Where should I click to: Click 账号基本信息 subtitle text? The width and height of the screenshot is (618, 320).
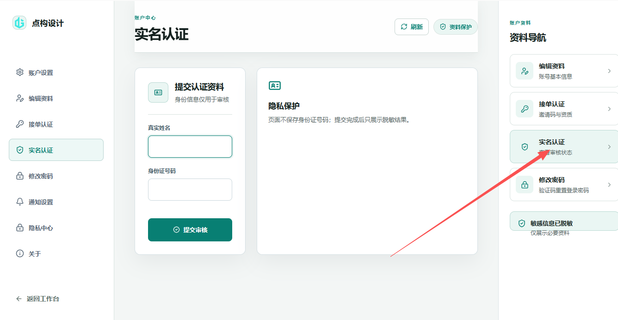point(556,77)
